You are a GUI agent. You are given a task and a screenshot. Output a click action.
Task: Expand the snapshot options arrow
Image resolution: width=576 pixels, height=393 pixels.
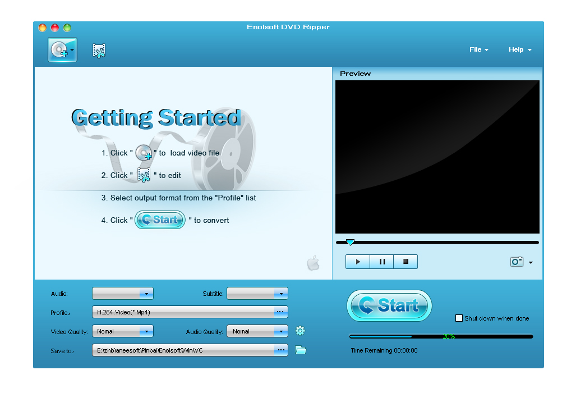click(x=531, y=263)
